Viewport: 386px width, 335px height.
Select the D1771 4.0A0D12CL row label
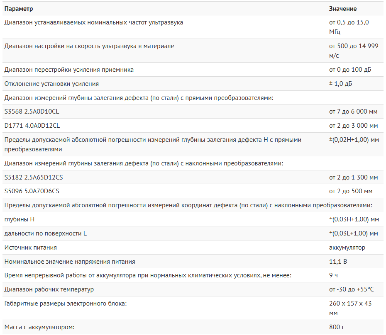pyautogui.click(x=32, y=126)
